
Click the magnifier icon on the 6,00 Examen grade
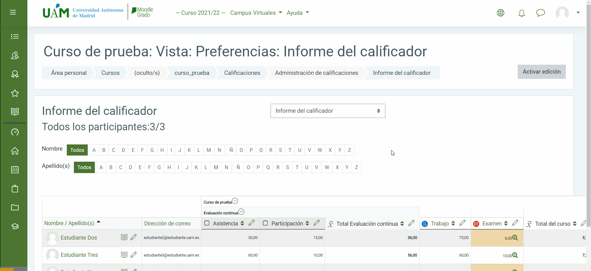515,238
